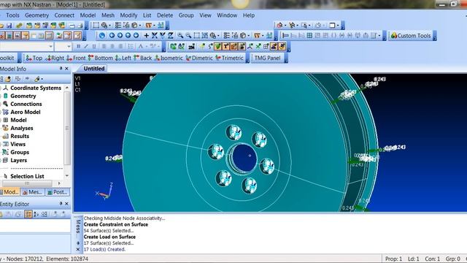The height and width of the screenshot is (263, 467).
Task: Open the Window menu
Action: (227, 15)
